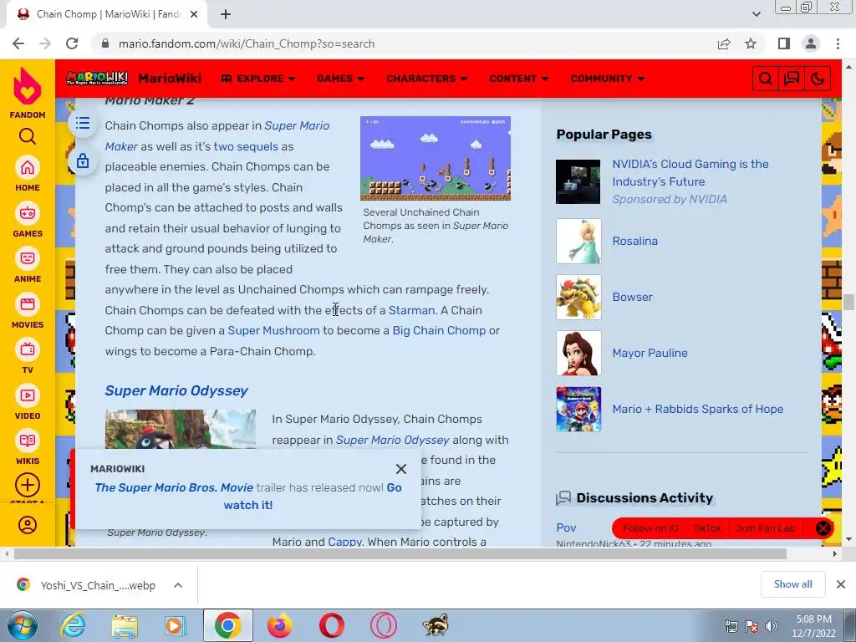The width and height of the screenshot is (856, 642).
Task: Open NVIDIA's Cloud Gaming sponsored link
Action: (x=690, y=172)
